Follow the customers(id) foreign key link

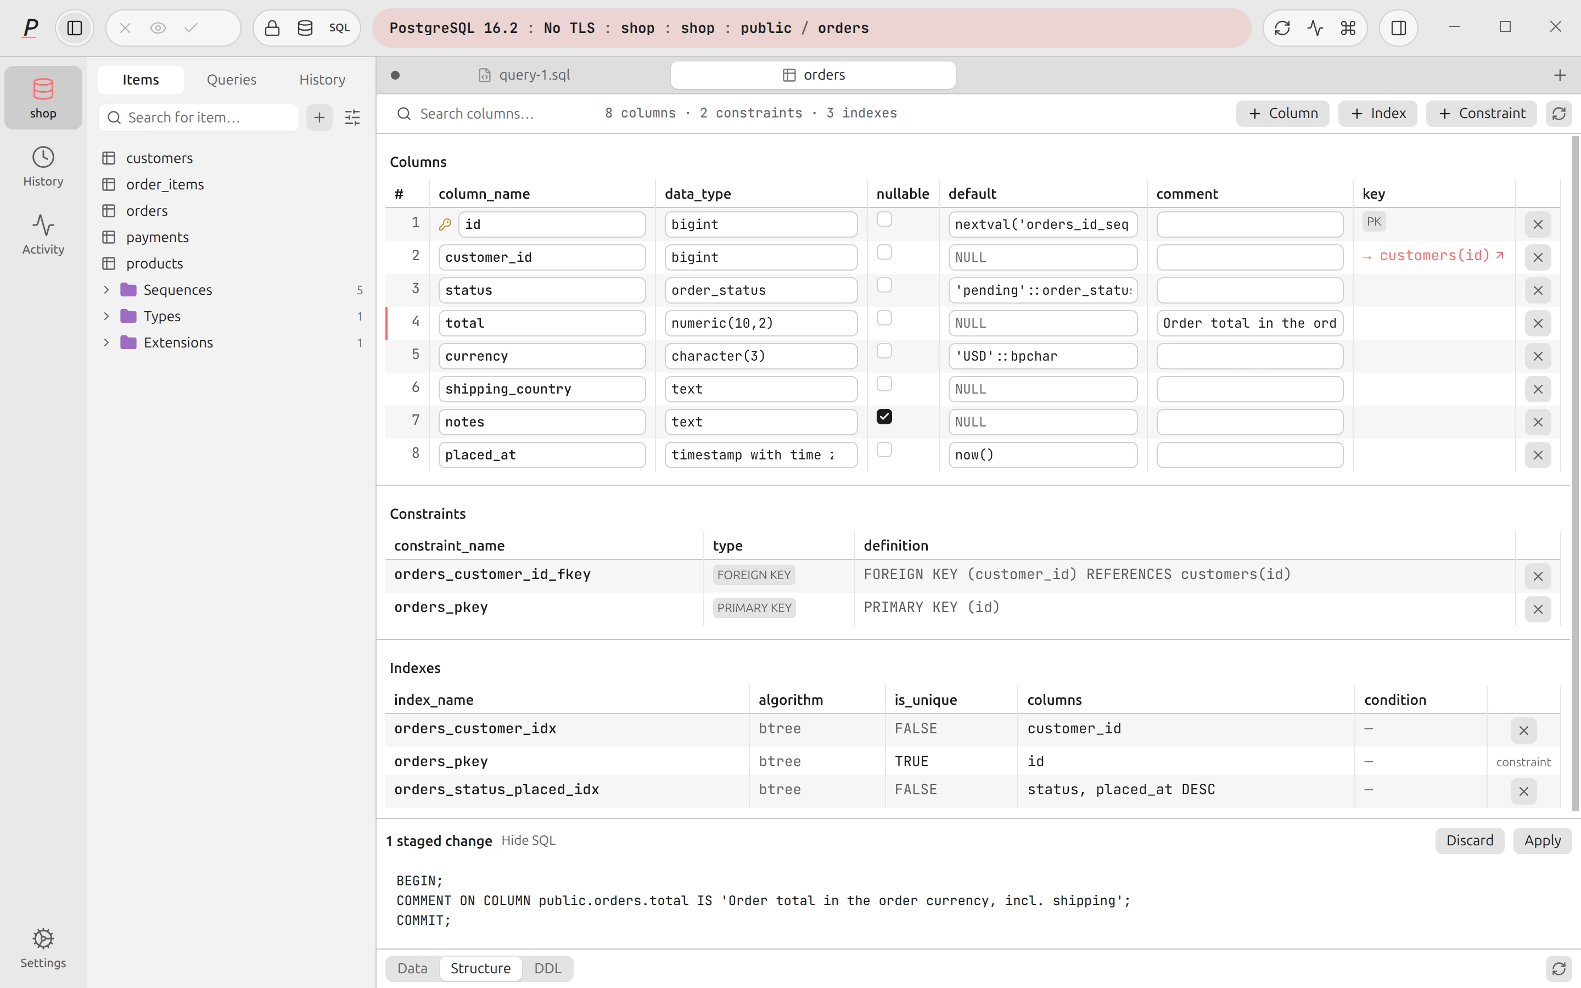click(x=1434, y=255)
